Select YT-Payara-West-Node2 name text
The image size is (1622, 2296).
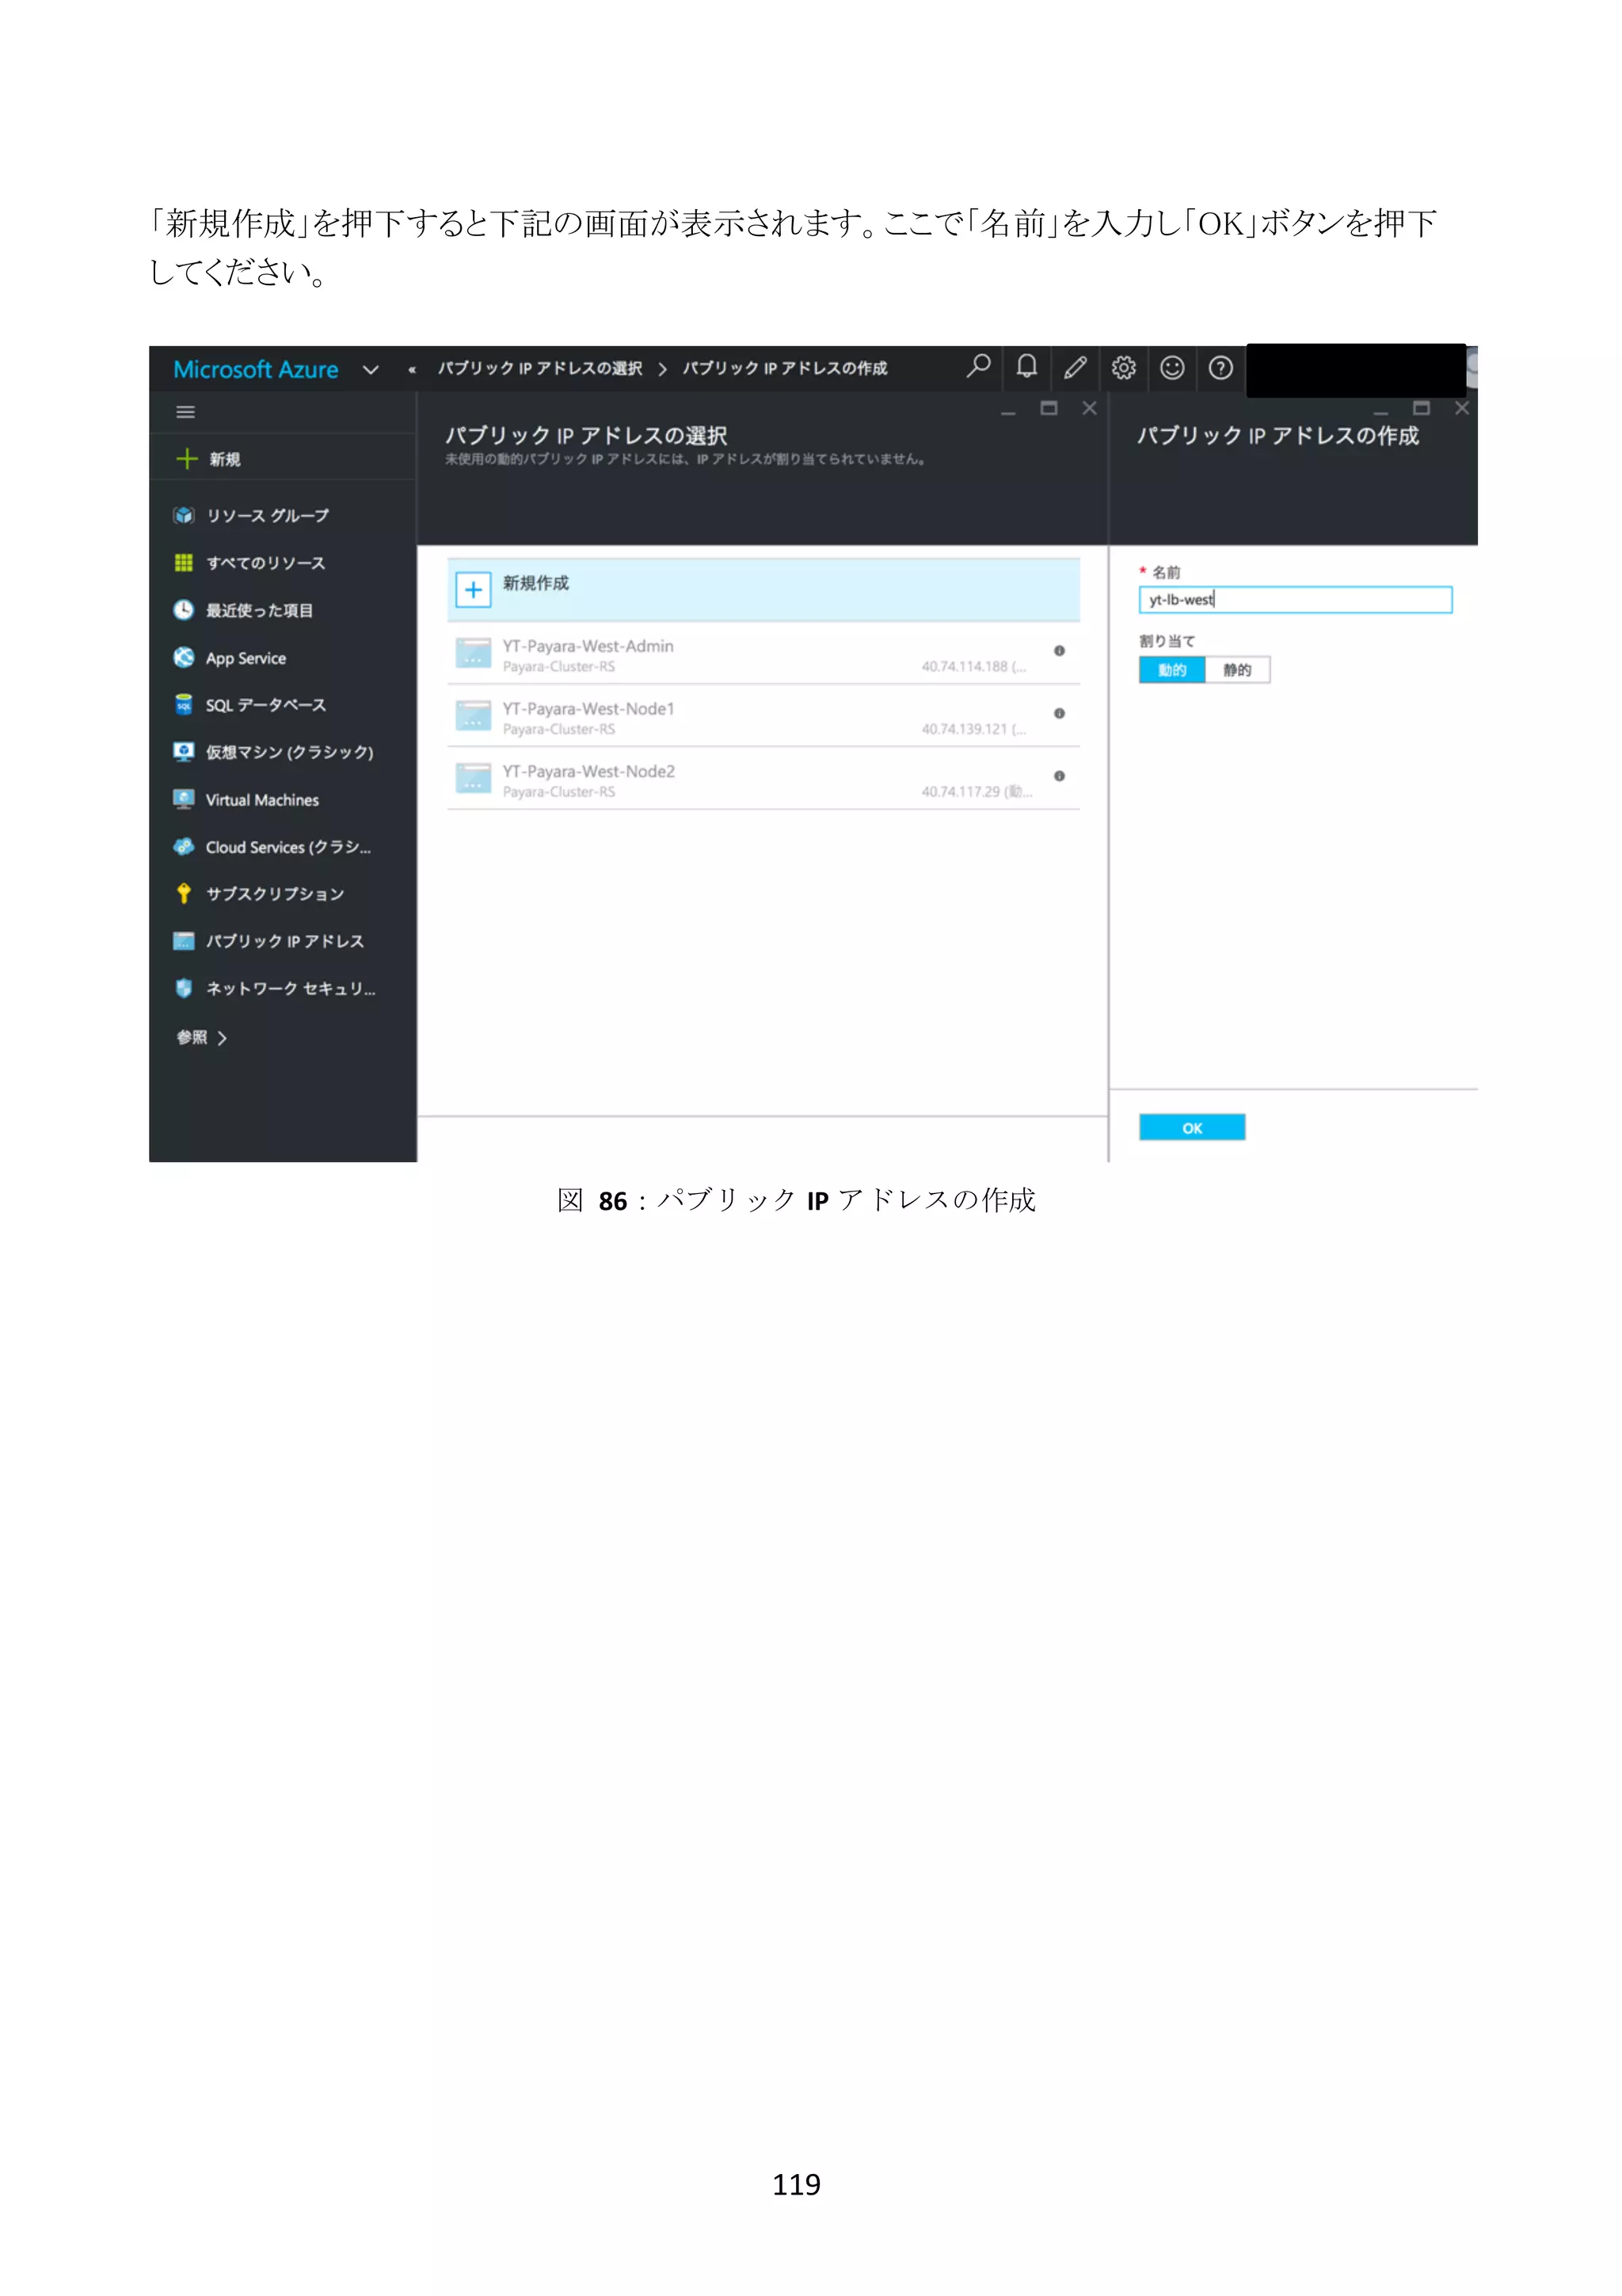(588, 772)
